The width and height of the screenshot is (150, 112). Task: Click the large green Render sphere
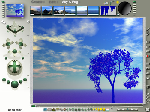point(15,84)
